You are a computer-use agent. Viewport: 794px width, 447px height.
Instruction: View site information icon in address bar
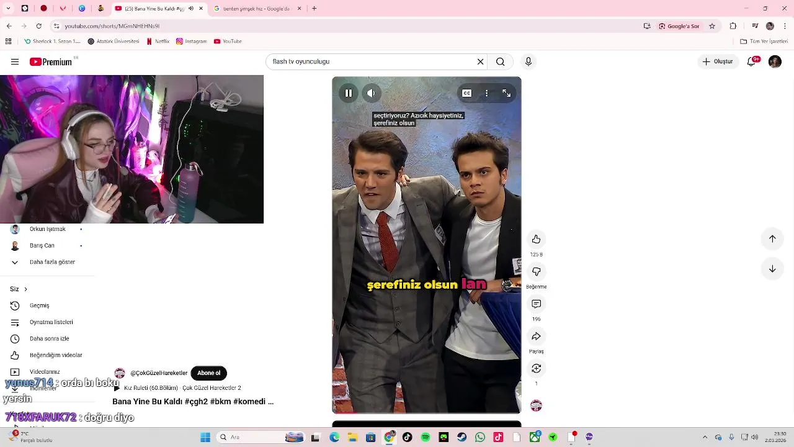click(56, 26)
